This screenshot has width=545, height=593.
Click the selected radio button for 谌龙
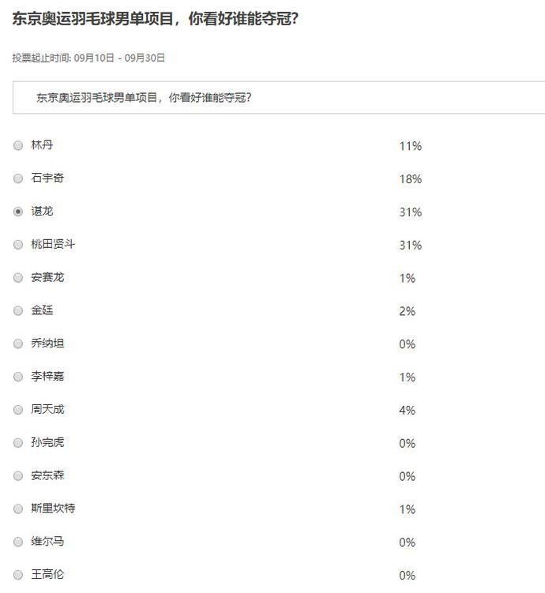coord(18,212)
